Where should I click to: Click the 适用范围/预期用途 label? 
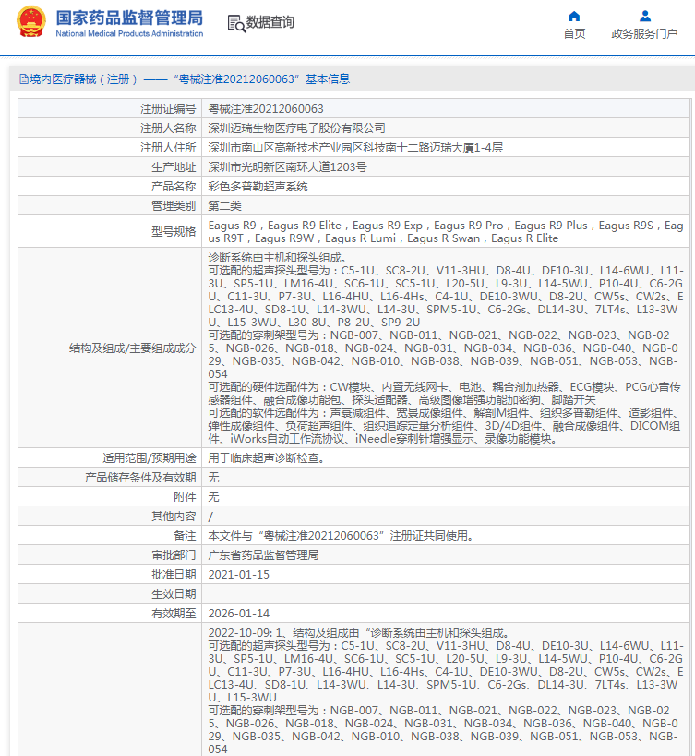[x=150, y=458]
